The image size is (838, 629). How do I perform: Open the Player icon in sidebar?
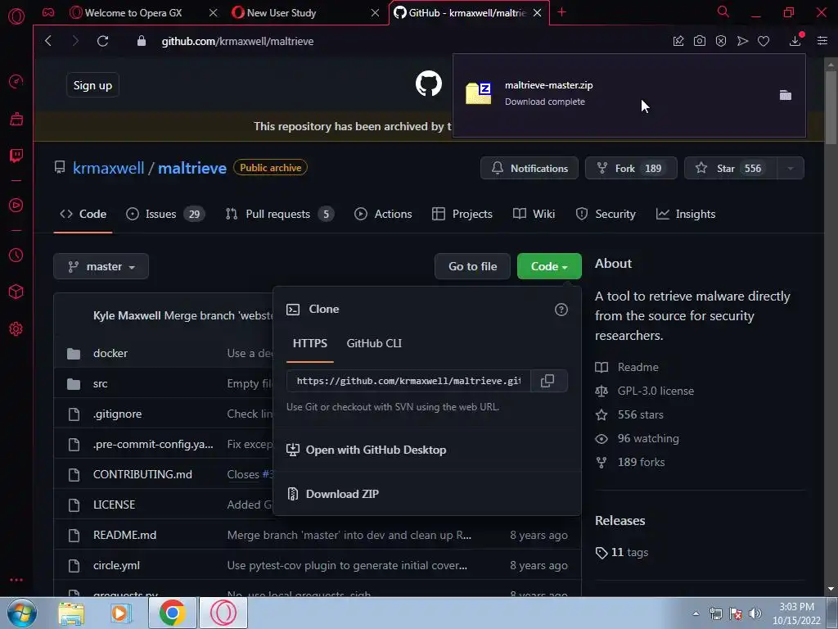point(16,205)
